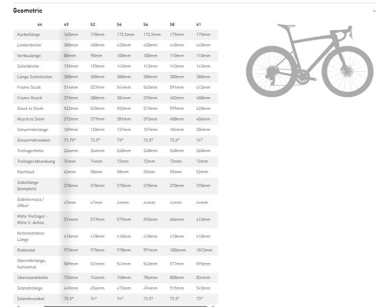Click the Radstand row label

(26, 250)
